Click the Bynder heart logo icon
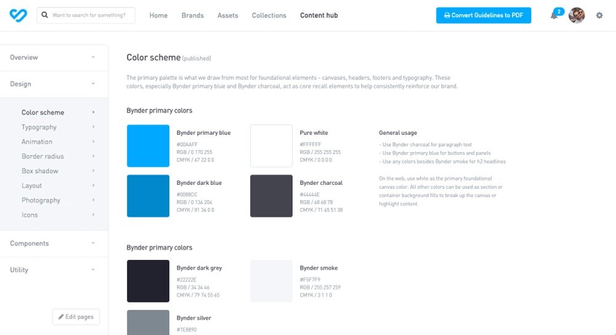 pos(18,15)
